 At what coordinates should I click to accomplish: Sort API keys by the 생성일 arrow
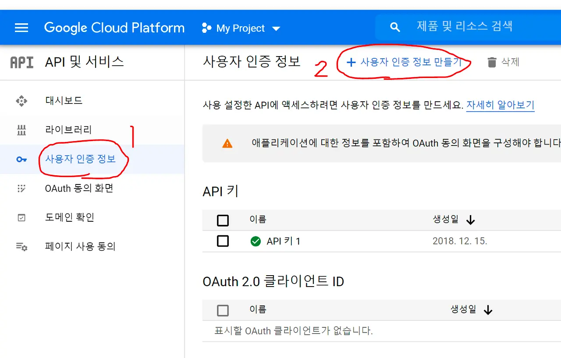click(x=471, y=220)
